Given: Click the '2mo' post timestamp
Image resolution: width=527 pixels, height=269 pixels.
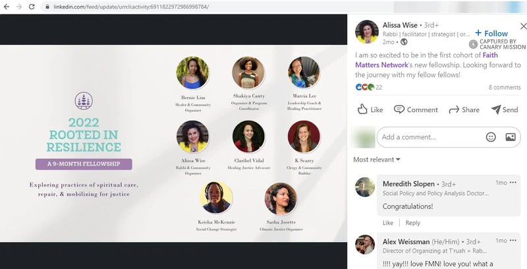Looking at the screenshot, I should pos(388,42).
